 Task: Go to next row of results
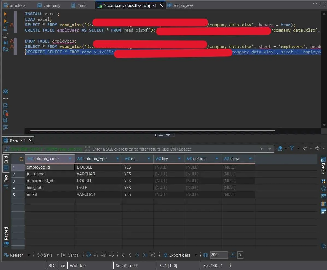[137, 255]
